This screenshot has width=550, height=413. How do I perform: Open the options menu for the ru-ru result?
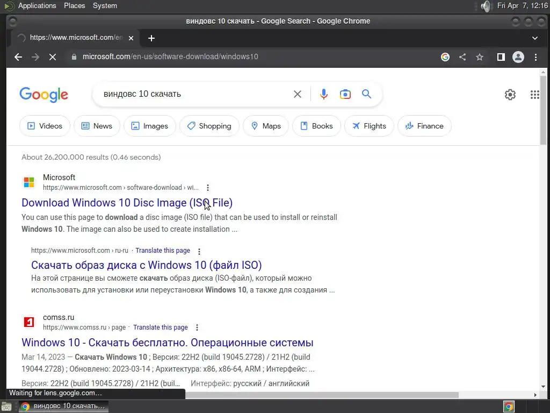coord(199,252)
